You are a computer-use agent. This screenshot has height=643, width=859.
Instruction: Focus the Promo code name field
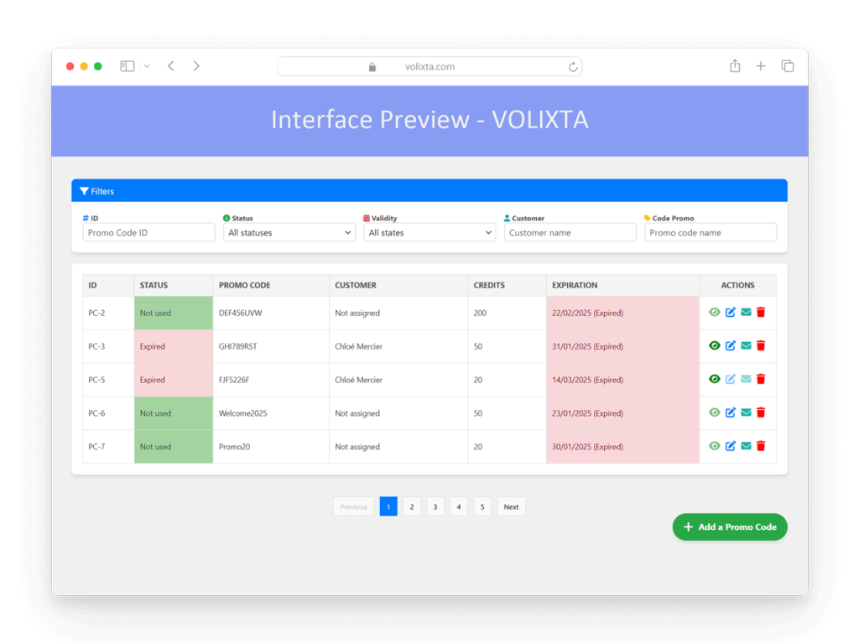(x=711, y=232)
